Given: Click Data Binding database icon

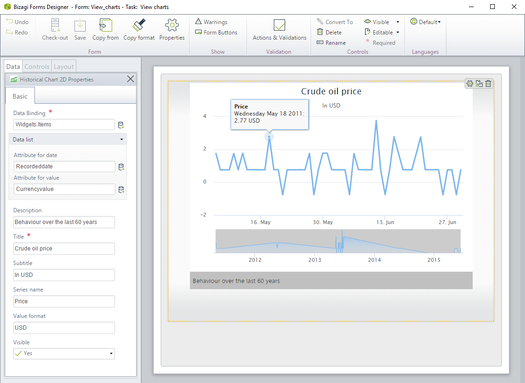Looking at the screenshot, I should (x=121, y=125).
